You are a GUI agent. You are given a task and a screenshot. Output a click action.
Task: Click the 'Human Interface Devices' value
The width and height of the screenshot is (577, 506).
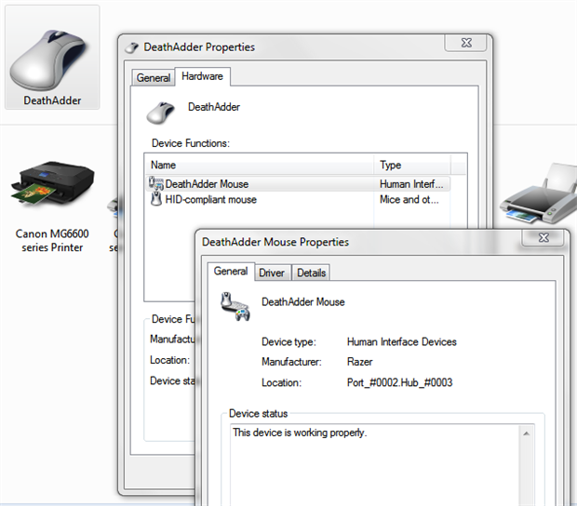[x=401, y=342]
